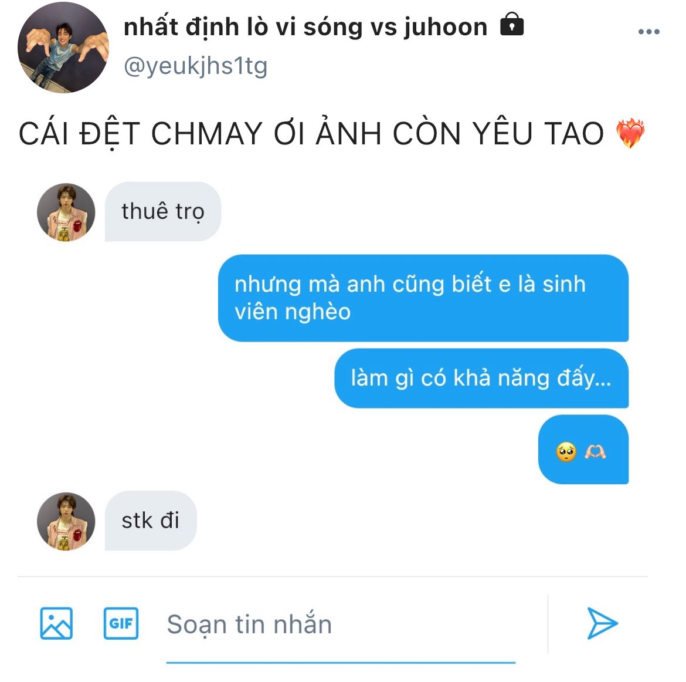Click the lock icon beside the username
Viewport: 686px width, 682px height.
512,24
